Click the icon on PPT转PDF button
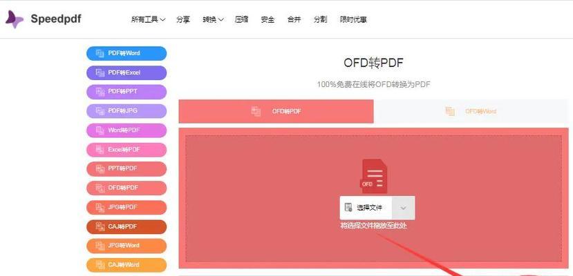This screenshot has height=276, width=573. click(x=100, y=168)
